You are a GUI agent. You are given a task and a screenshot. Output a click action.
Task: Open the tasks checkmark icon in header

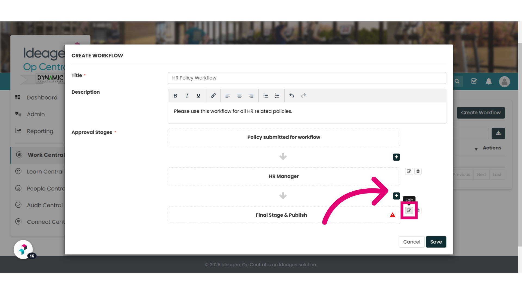474,81
